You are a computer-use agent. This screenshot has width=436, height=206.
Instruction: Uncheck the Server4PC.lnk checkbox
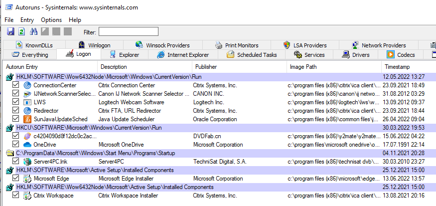[15, 161]
